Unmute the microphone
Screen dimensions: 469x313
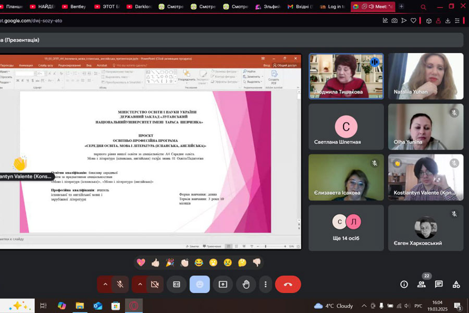(120, 284)
